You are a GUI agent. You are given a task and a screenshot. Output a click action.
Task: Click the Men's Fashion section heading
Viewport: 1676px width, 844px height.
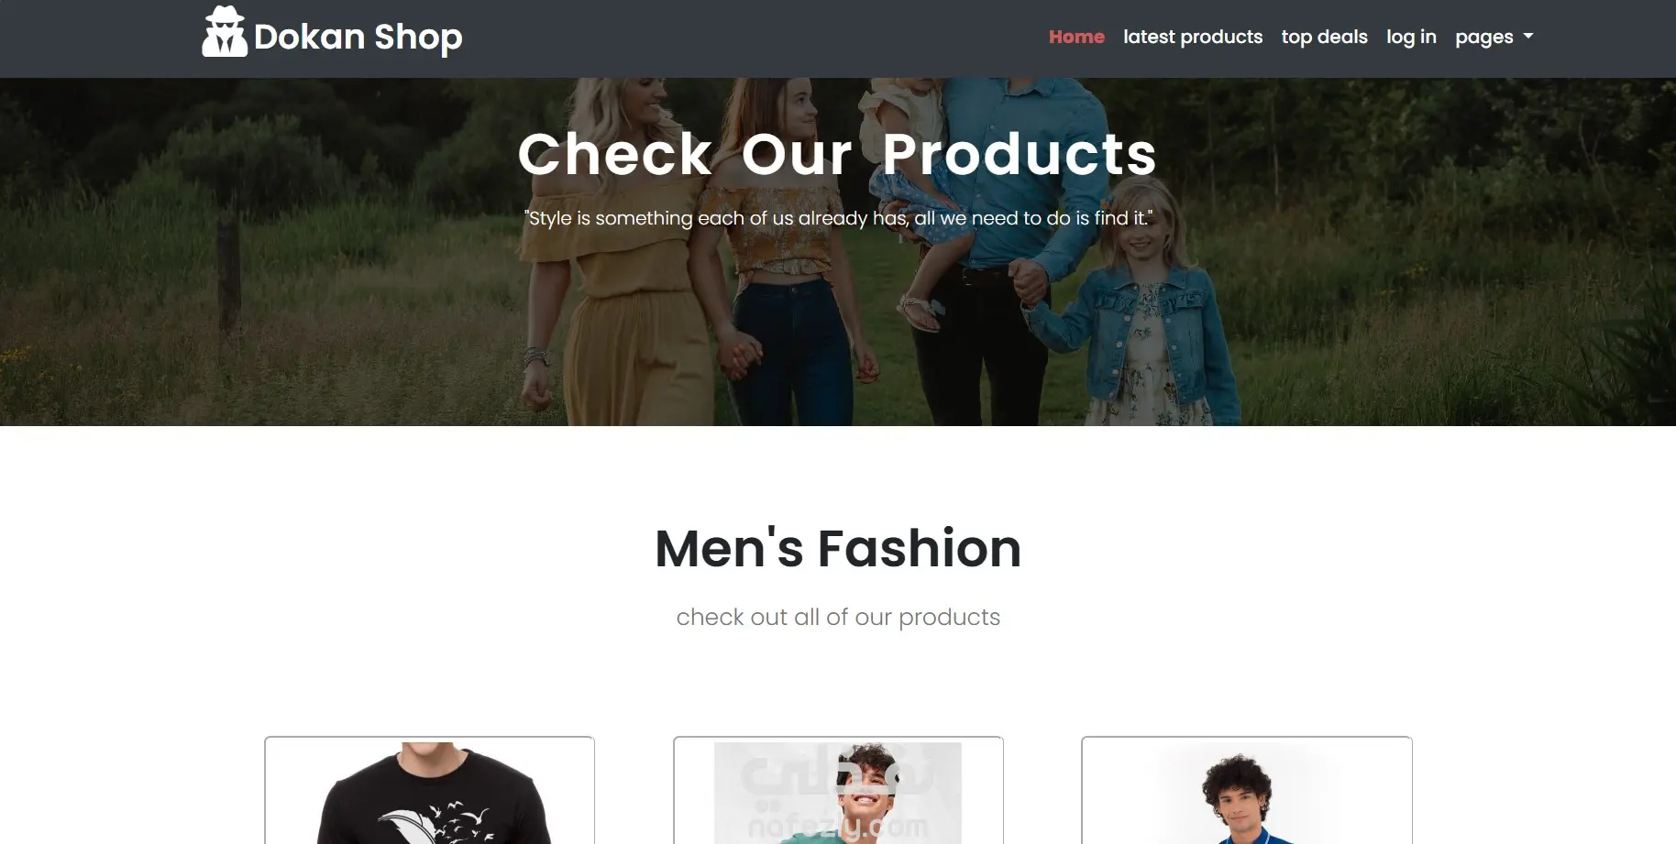[x=838, y=548]
